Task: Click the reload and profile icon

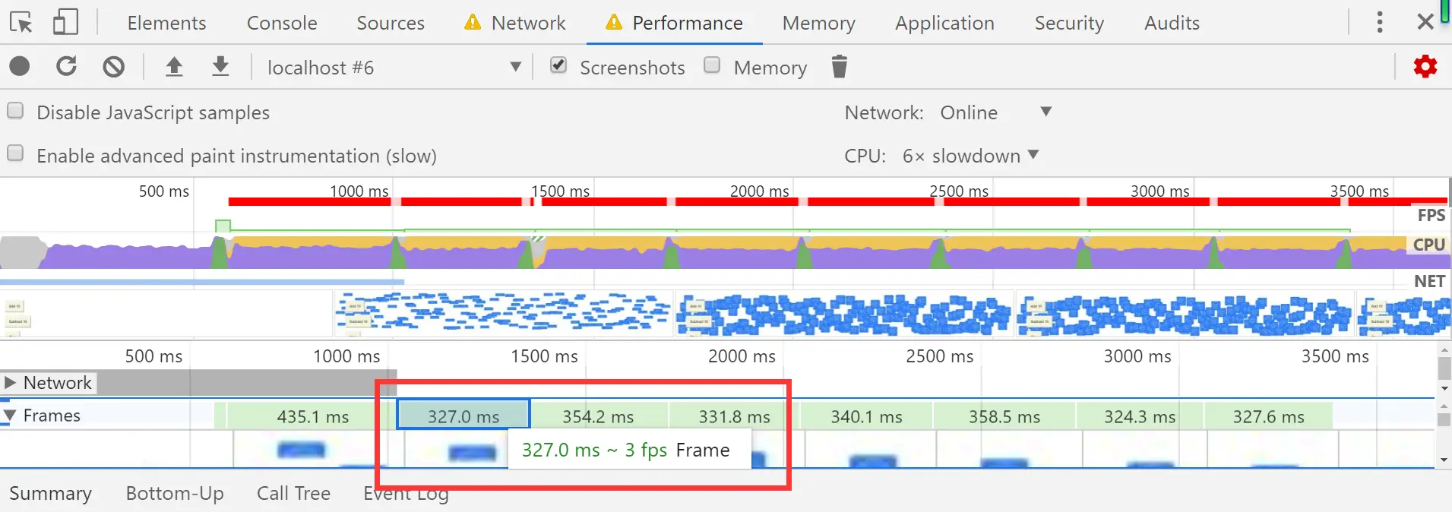Action: (67, 67)
